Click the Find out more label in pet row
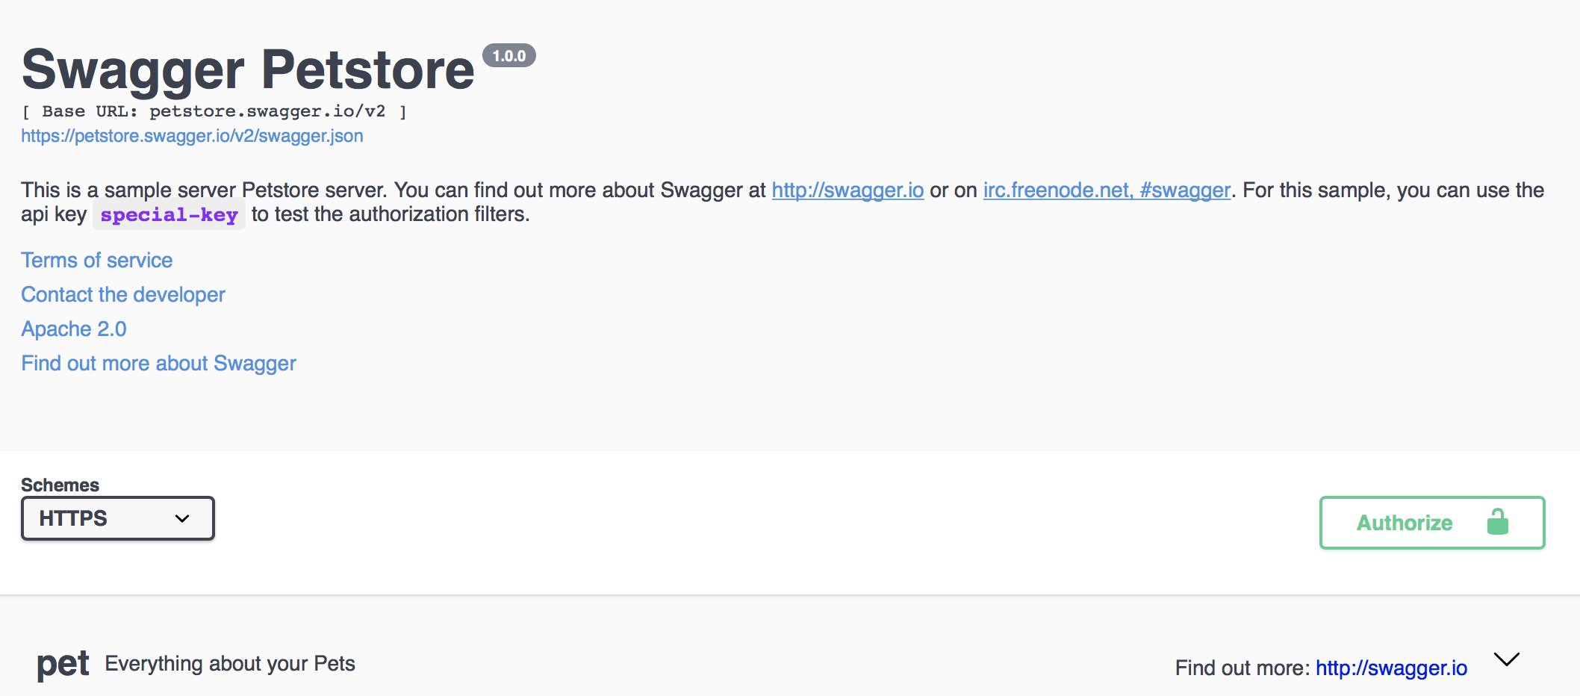Image resolution: width=1580 pixels, height=696 pixels. (1242, 668)
